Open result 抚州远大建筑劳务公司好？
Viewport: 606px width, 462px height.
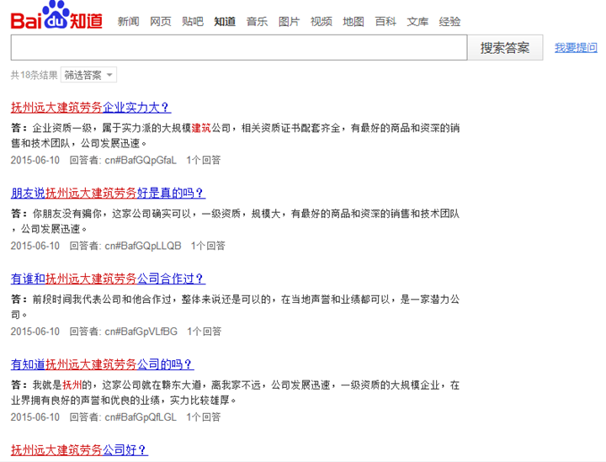coord(80,450)
